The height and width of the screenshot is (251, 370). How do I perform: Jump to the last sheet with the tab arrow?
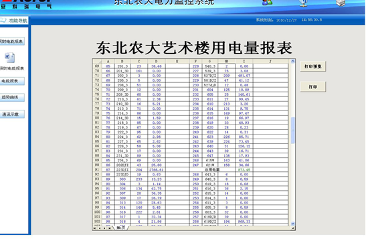pyautogui.click(x=110, y=228)
